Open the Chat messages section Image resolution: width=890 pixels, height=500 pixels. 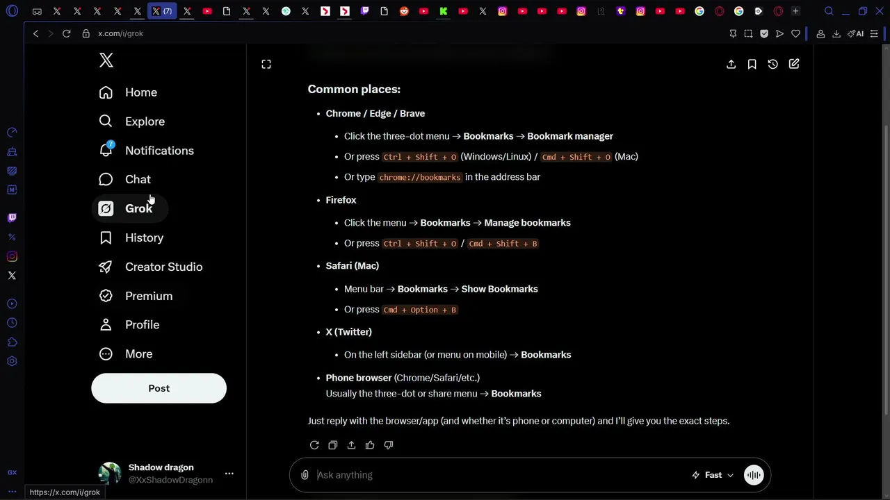125,179
